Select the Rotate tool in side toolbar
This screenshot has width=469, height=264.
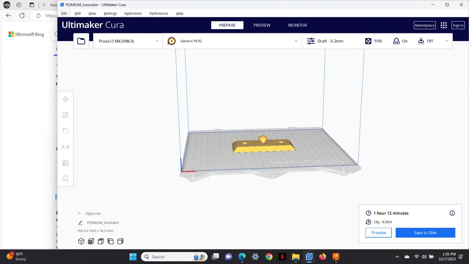[65, 131]
